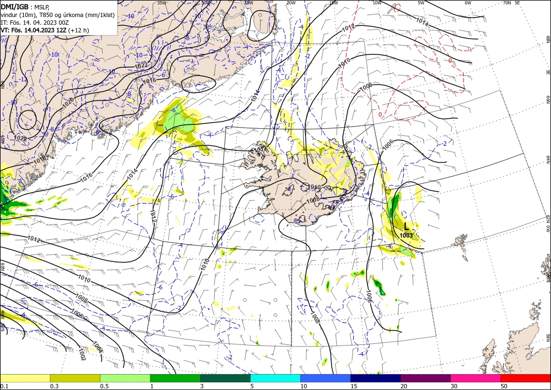Viewport: 551px width, 390px height.
Task: Click the 70N latitude label
Action: pyautogui.click(x=507, y=2)
